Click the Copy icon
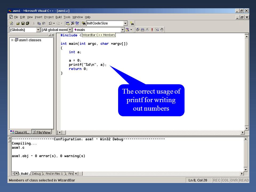 pos(39,23)
